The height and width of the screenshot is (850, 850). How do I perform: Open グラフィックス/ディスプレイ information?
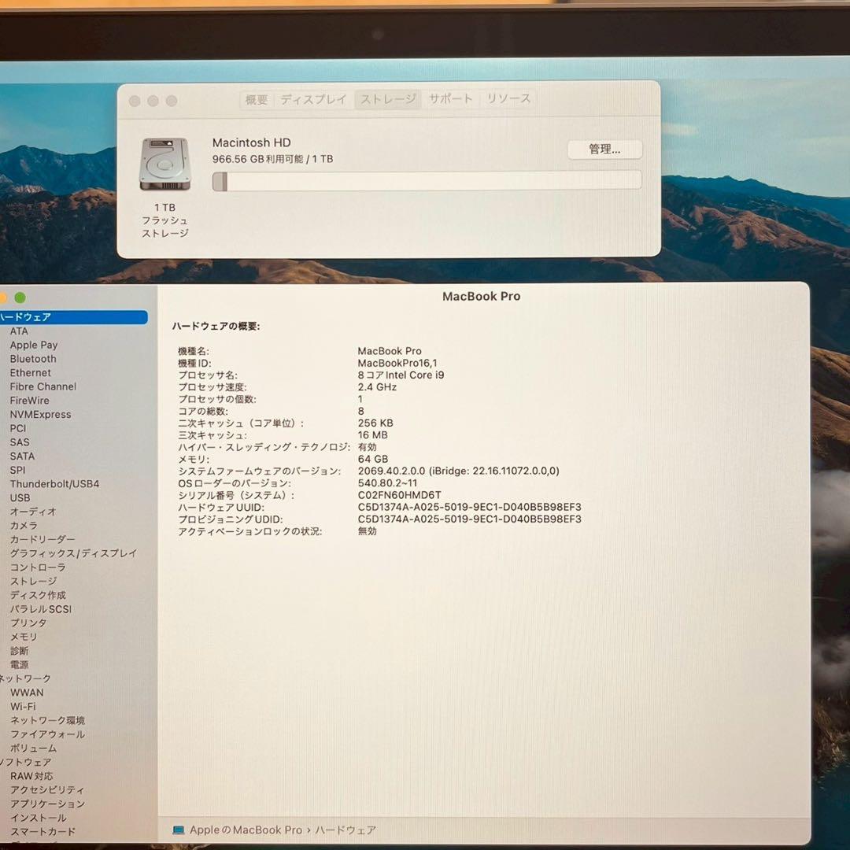(72, 553)
